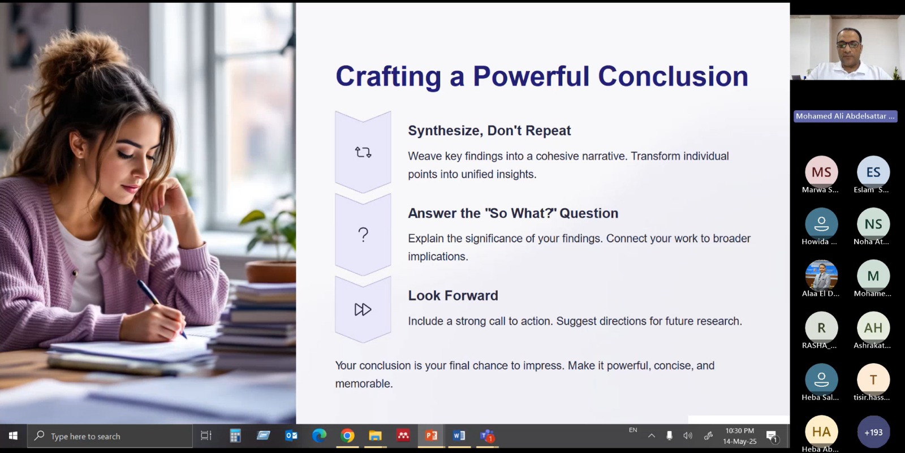Expand hidden system tray icons

tap(652, 436)
